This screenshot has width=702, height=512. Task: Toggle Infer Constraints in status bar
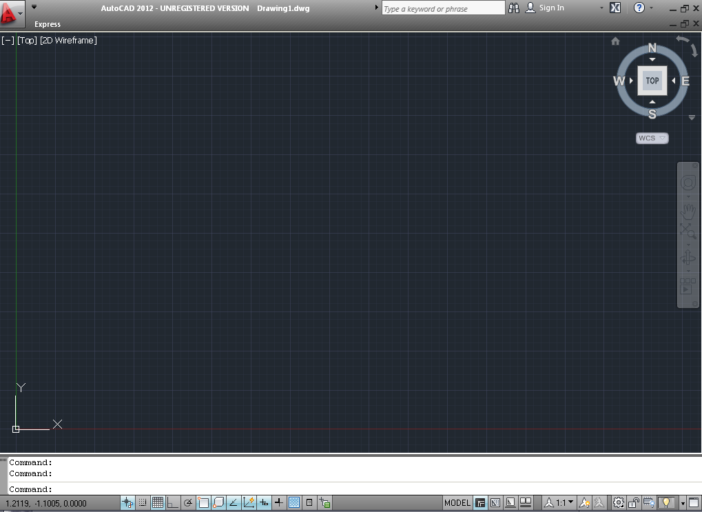127,502
